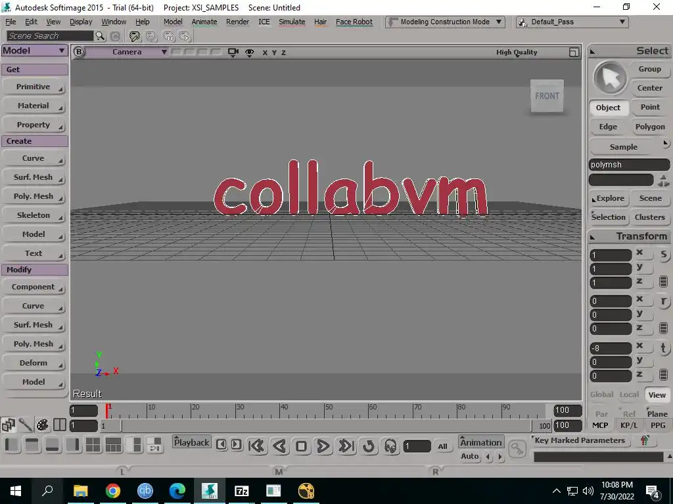673x504 pixels.
Task: Jump to the last frame button
Action: point(346,446)
